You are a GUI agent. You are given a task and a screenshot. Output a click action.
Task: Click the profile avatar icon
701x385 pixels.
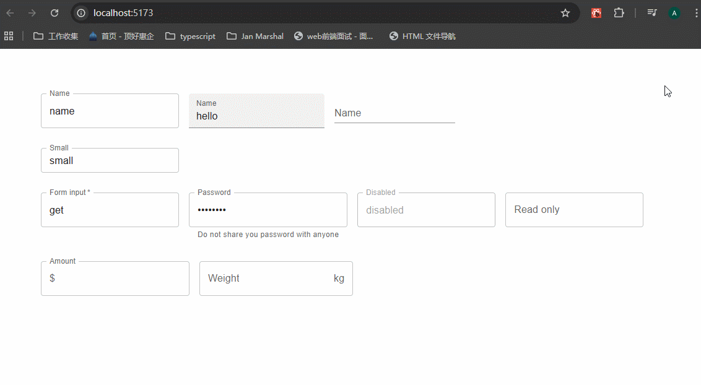tap(674, 13)
